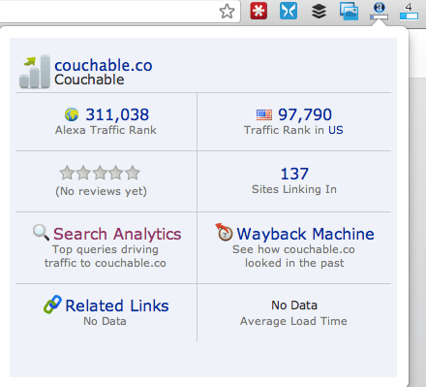Click the US flag icon
The height and width of the screenshot is (387, 426).
point(264,114)
